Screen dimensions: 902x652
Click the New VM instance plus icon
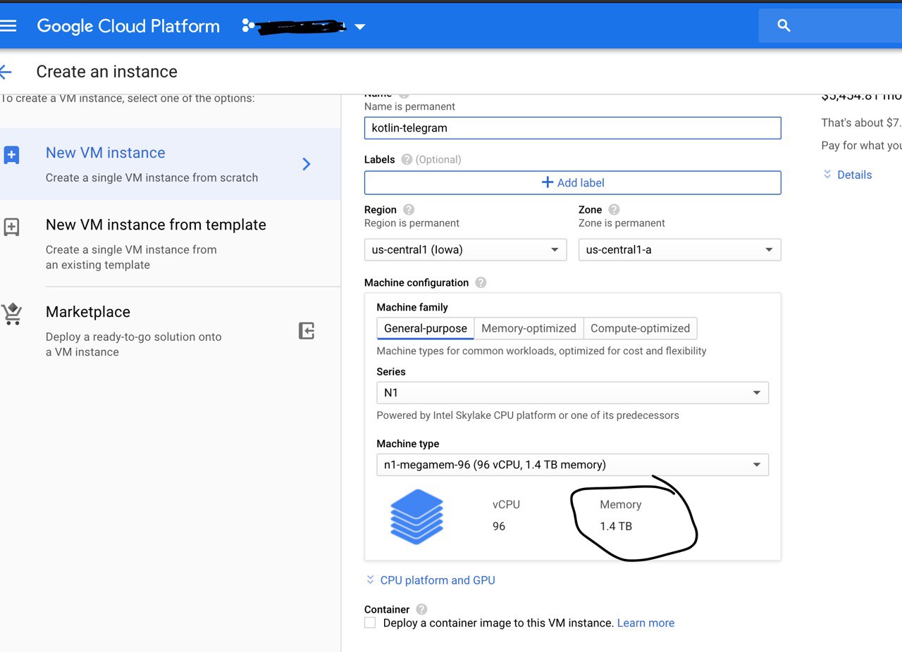(11, 155)
